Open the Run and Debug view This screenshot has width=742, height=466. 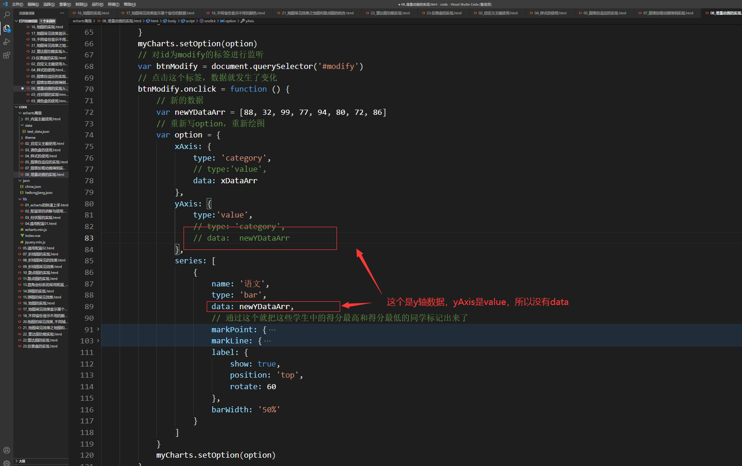(6, 42)
